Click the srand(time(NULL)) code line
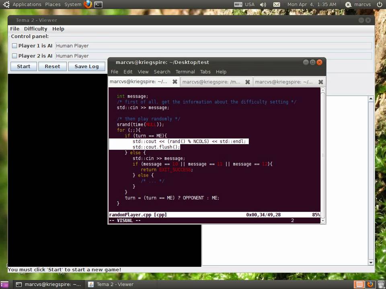 (140, 124)
